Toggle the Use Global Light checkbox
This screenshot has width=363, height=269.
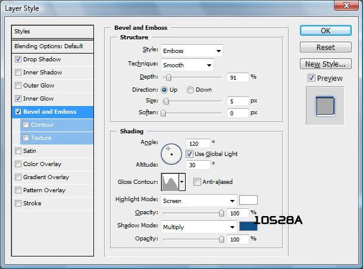[189, 154]
